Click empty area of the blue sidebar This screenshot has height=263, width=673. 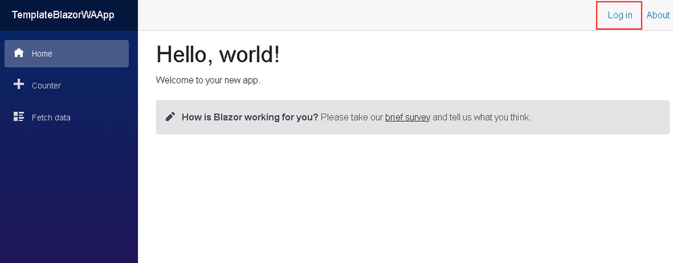(x=69, y=194)
